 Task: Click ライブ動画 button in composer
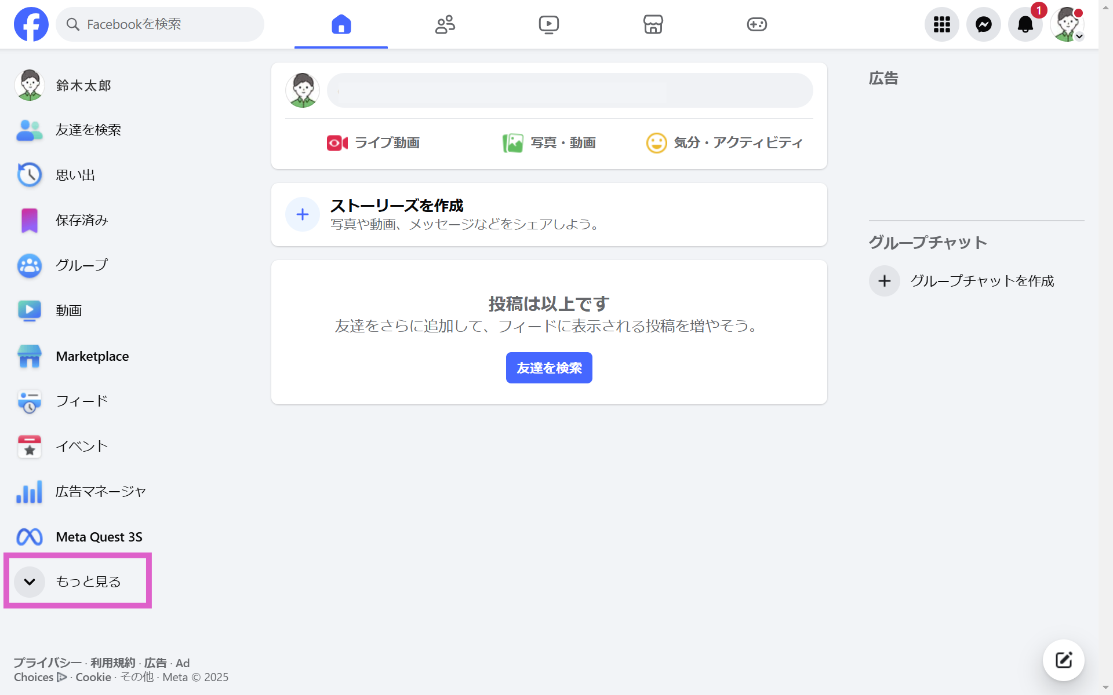[x=373, y=142]
